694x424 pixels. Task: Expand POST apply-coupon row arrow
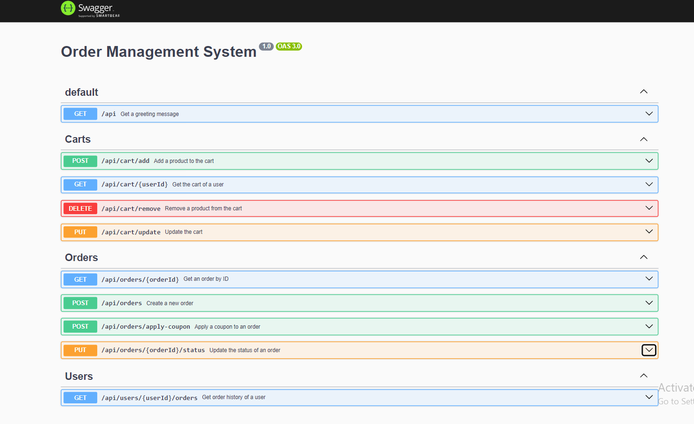click(649, 326)
